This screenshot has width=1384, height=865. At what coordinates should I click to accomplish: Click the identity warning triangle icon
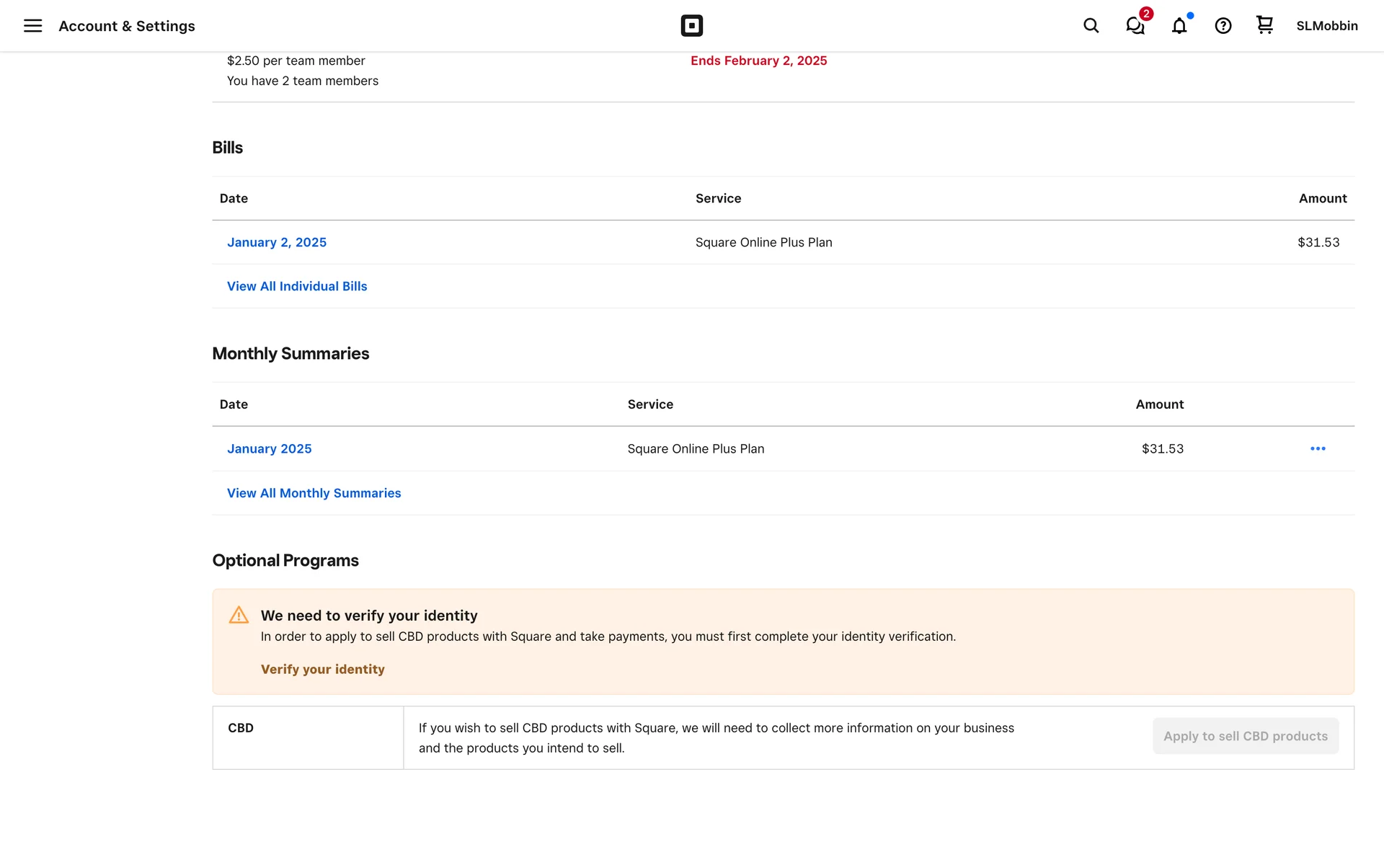239,615
